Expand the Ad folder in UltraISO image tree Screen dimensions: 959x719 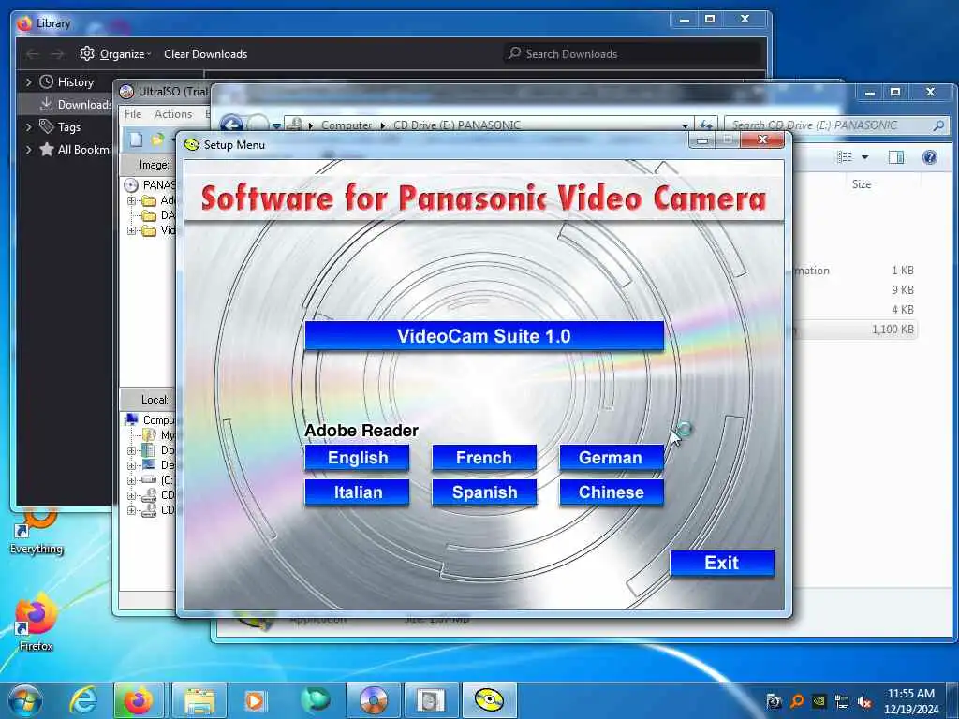131,200
